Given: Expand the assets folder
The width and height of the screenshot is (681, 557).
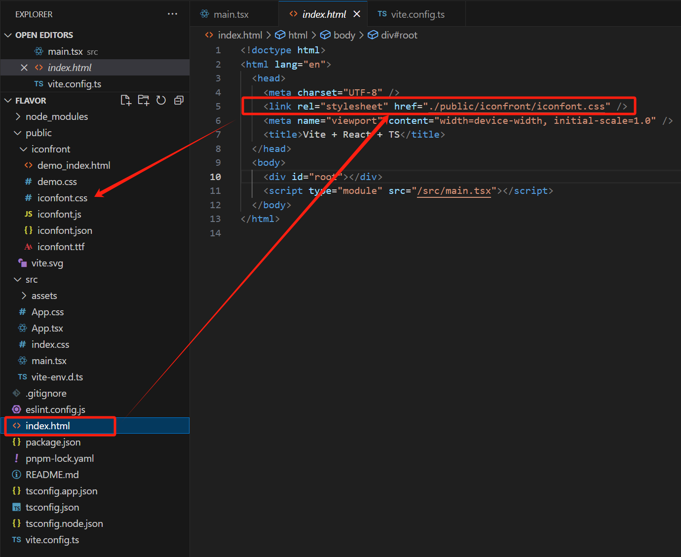Looking at the screenshot, I should click(24, 296).
